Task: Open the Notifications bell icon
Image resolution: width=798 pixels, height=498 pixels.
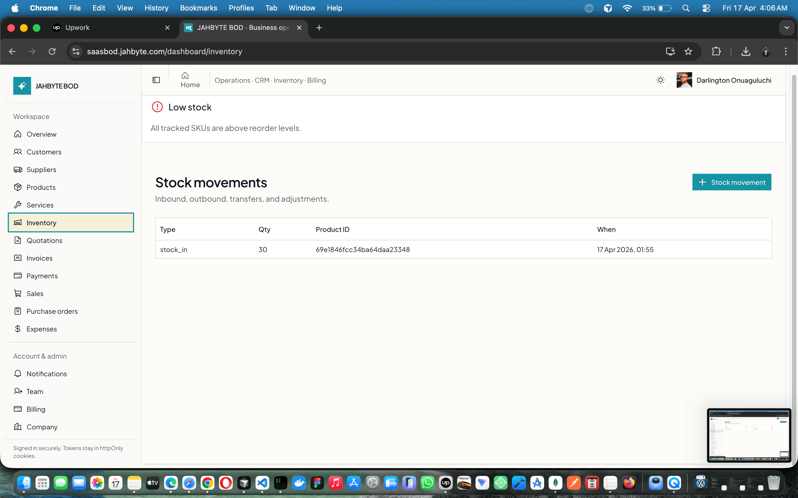Action: [18, 373]
